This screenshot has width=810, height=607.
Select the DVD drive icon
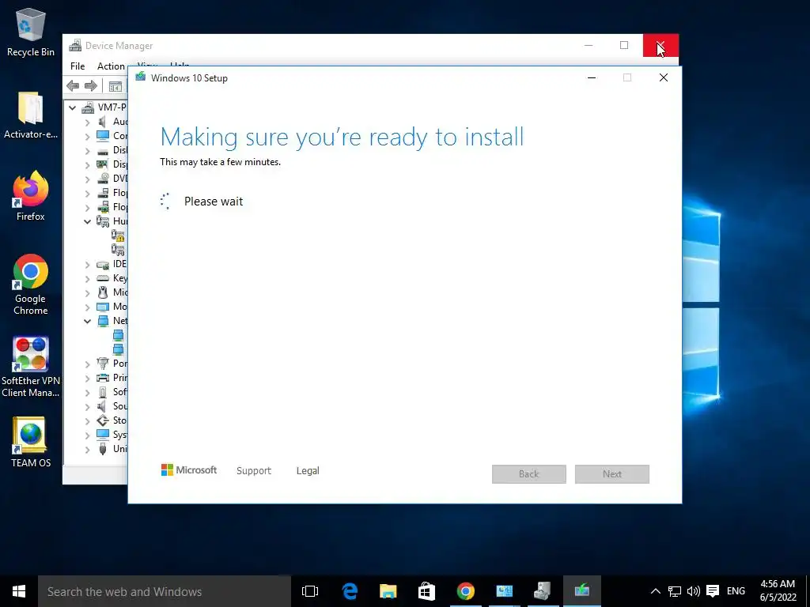point(103,179)
